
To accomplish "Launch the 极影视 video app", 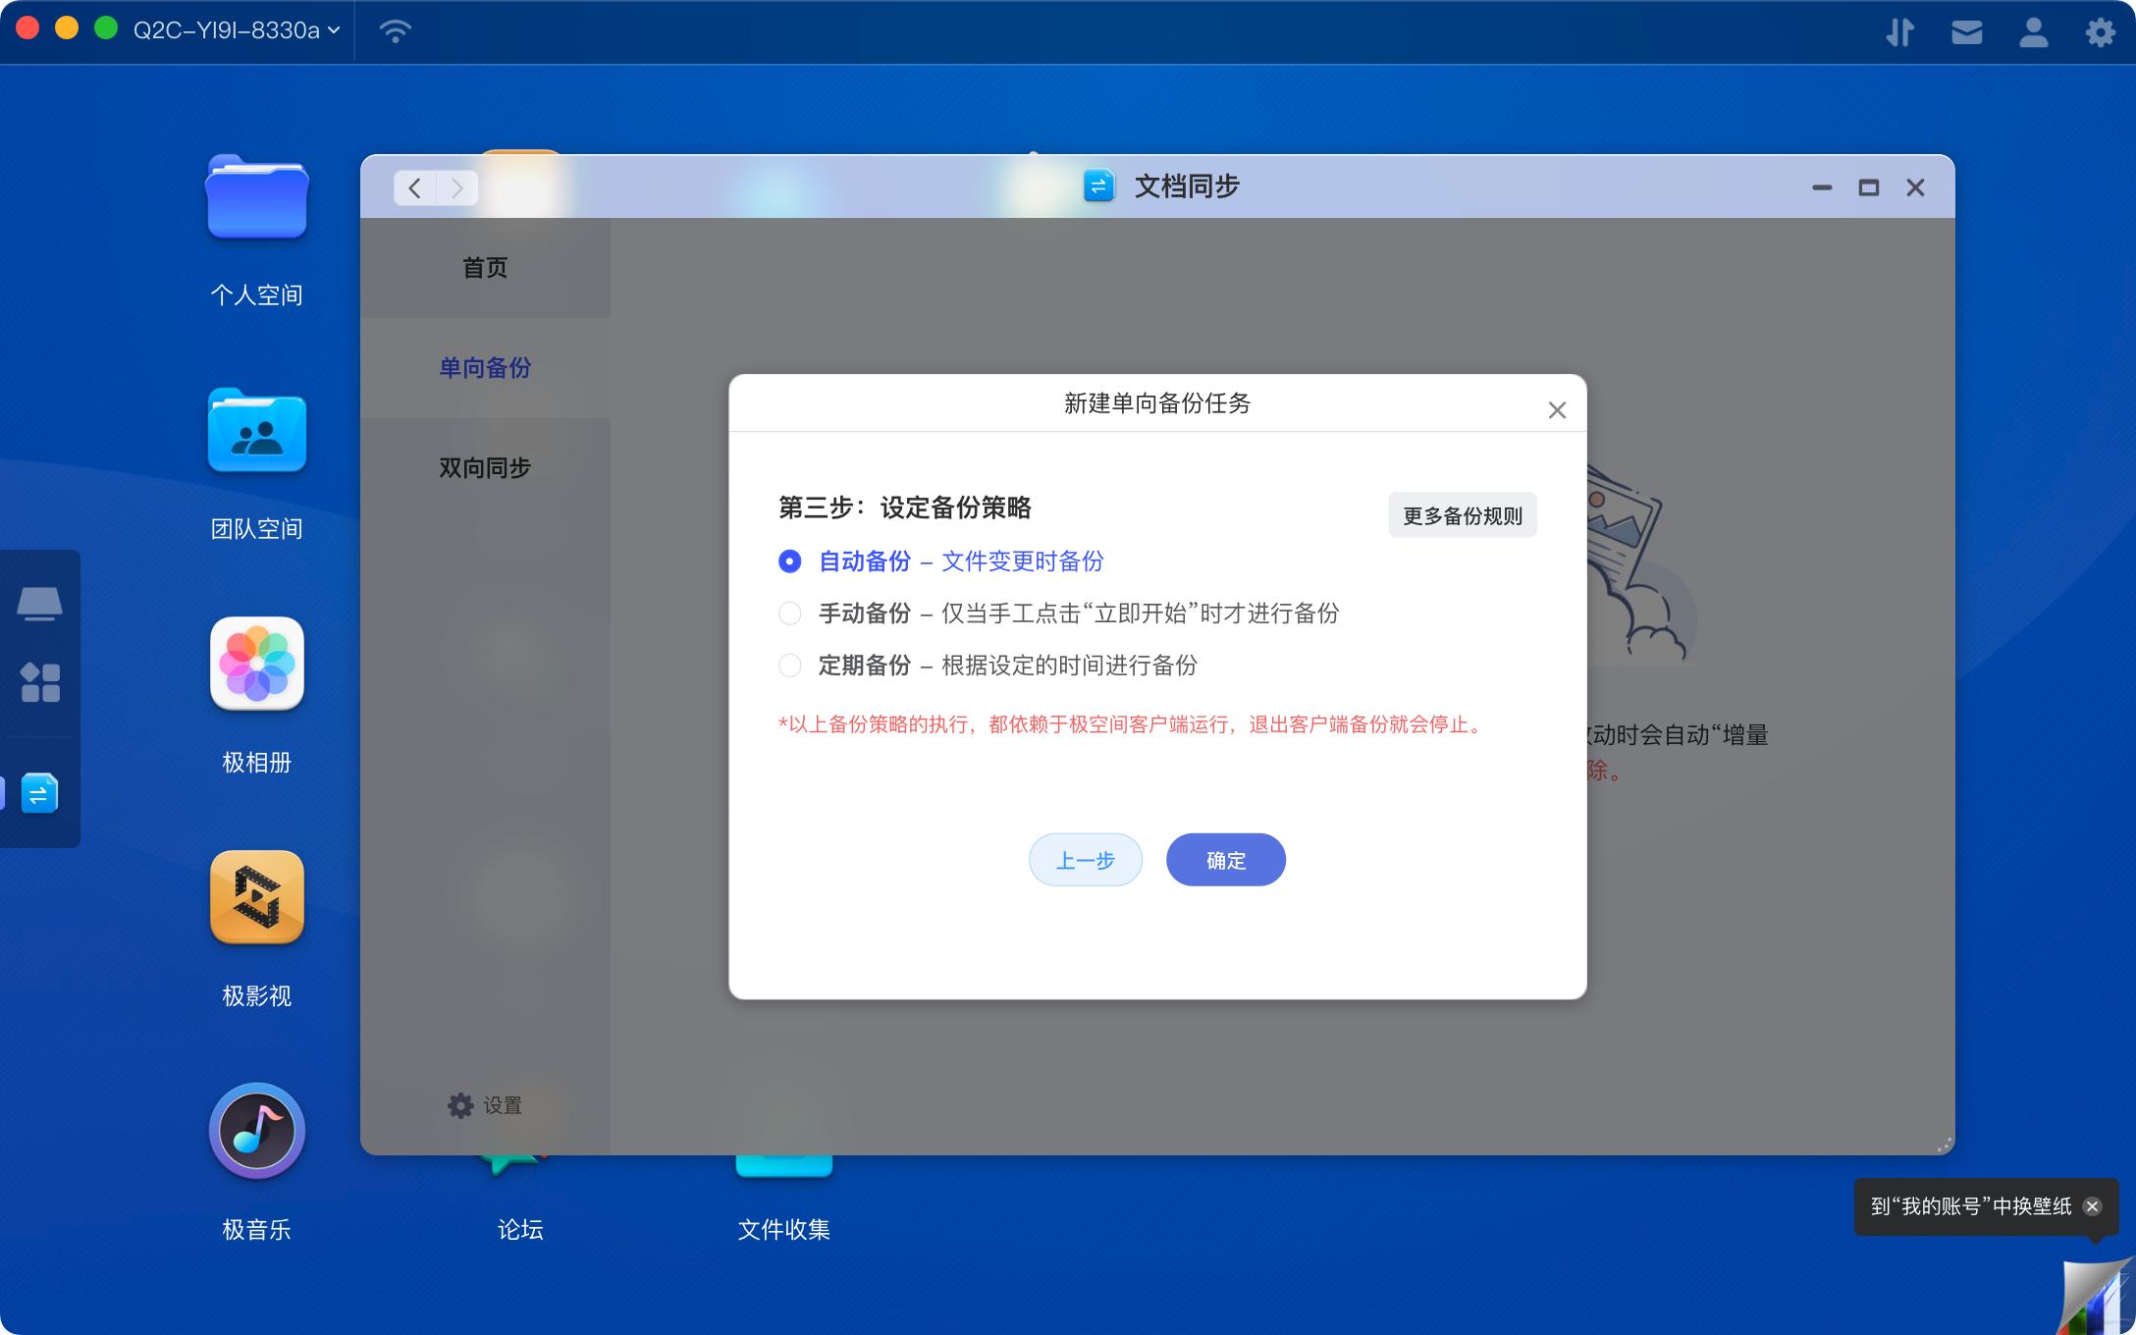I will tap(257, 897).
